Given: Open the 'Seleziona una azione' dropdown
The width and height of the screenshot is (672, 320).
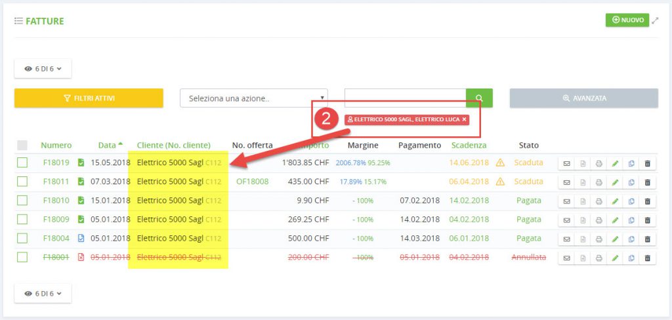Looking at the screenshot, I should point(253,98).
